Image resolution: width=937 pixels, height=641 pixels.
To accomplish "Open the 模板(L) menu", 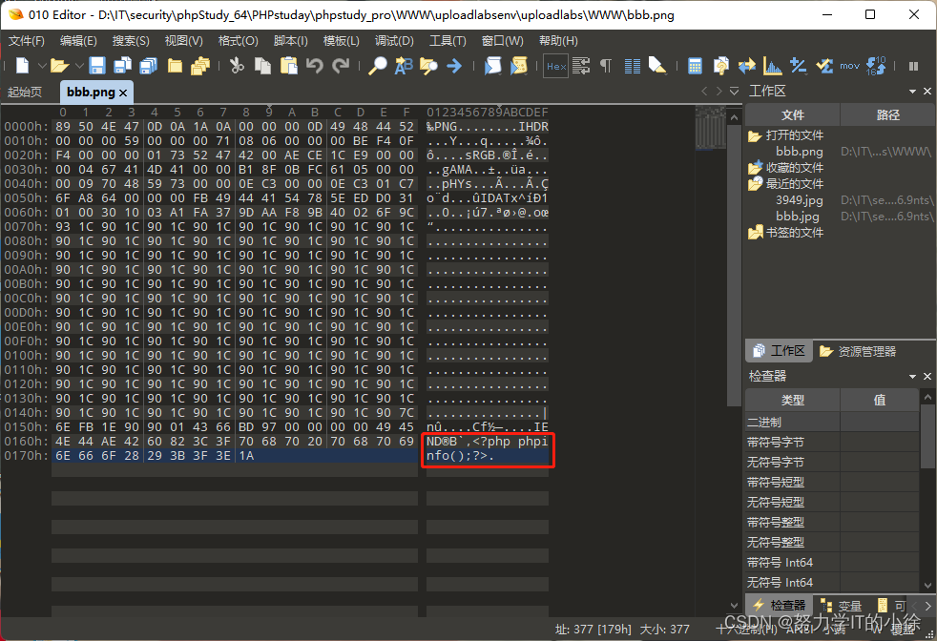I will point(342,41).
